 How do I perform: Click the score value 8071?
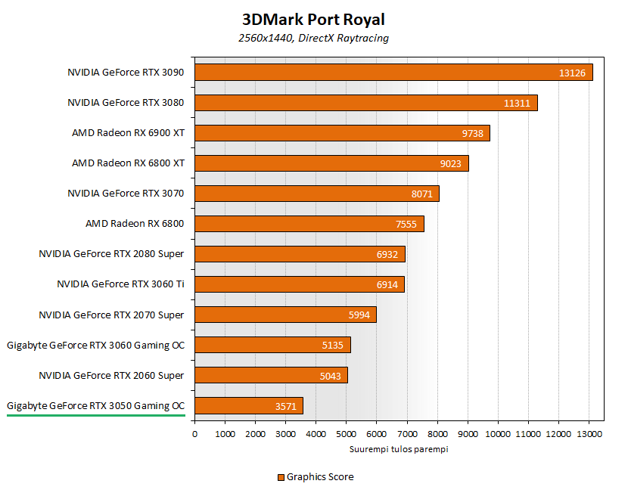[422, 194]
